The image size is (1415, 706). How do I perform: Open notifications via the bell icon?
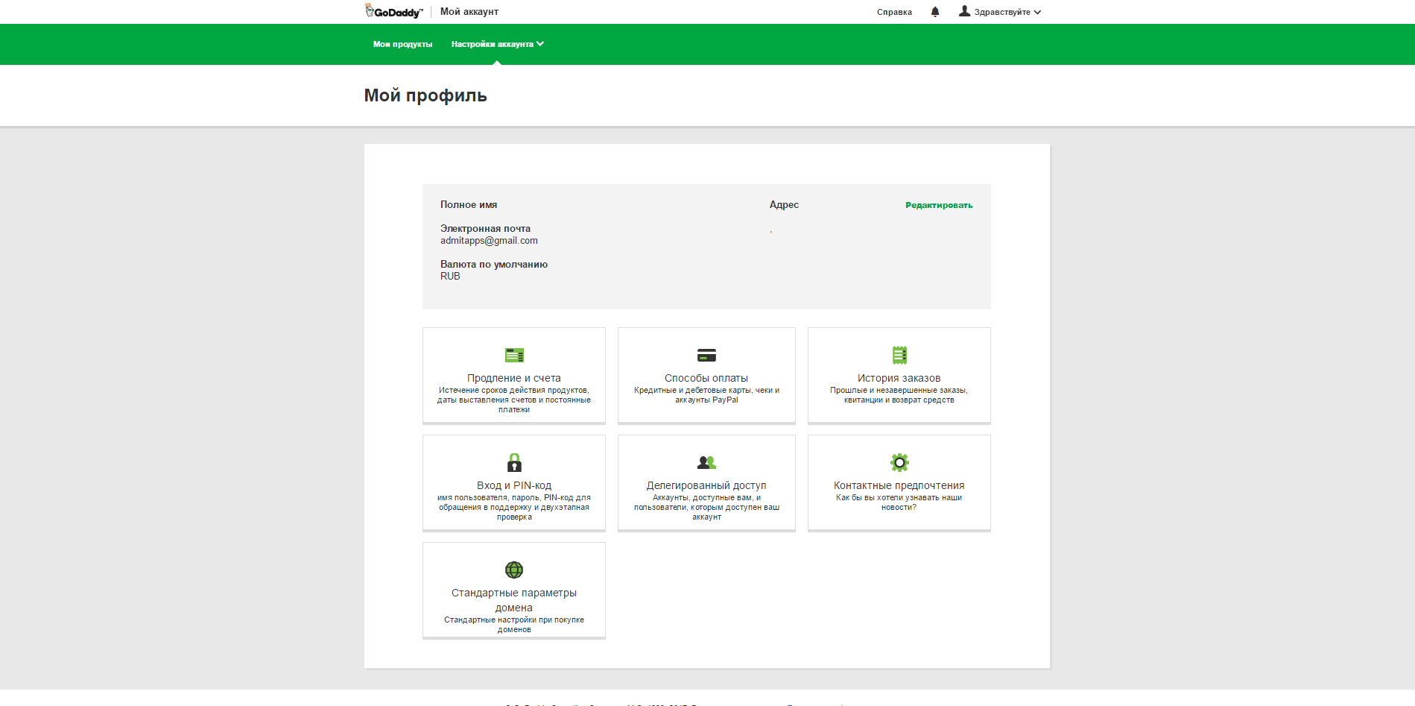tap(935, 11)
